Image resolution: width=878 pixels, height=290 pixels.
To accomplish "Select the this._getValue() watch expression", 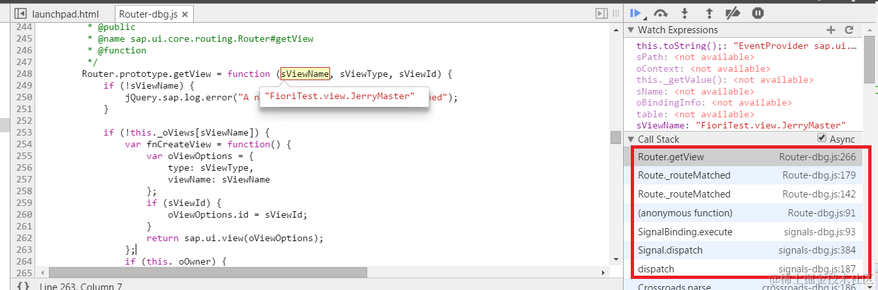I will (724, 80).
